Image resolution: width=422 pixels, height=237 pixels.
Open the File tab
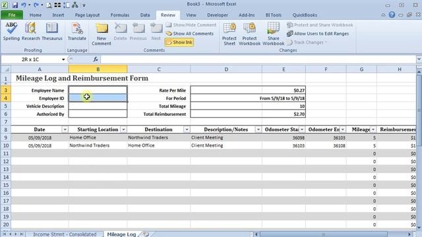coord(12,15)
